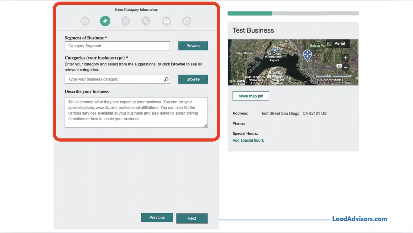This screenshot has height=233, width=413.
Task: Open the camera photos step icon
Action: (x=166, y=21)
